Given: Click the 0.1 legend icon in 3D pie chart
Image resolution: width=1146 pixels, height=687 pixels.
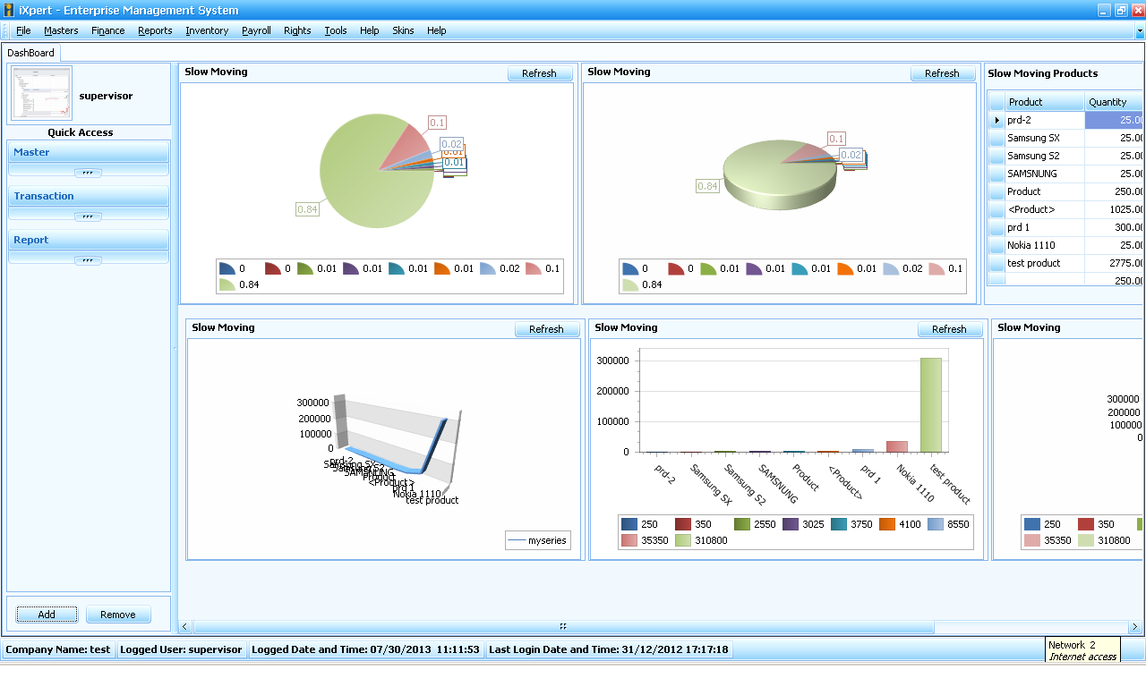Looking at the screenshot, I should click(936, 268).
